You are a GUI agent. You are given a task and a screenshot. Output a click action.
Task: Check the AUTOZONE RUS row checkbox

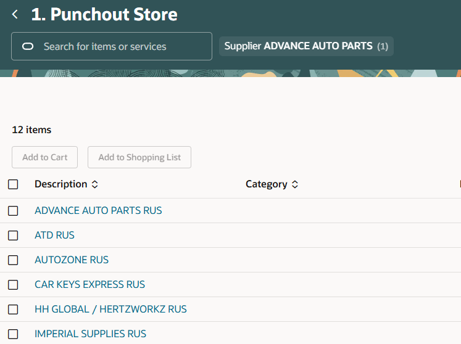[13, 260]
